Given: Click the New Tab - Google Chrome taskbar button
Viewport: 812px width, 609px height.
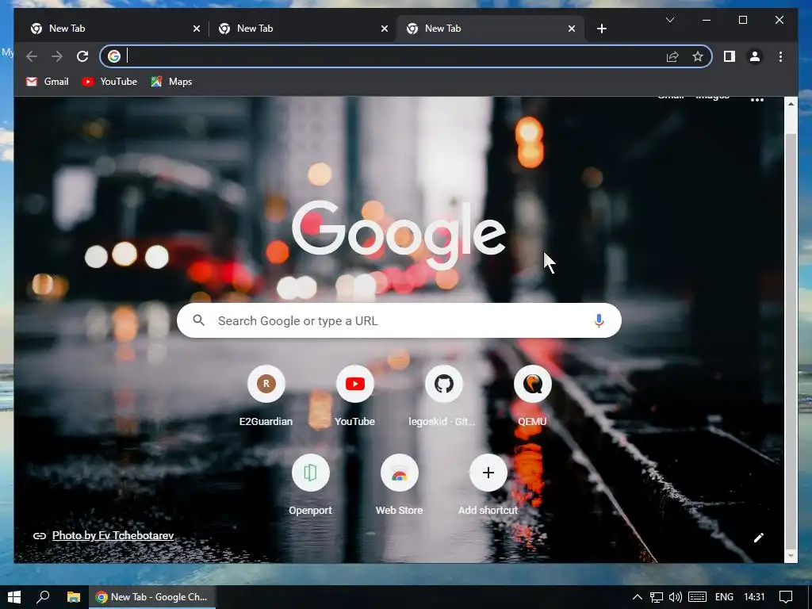Looking at the screenshot, I should coord(152,597).
